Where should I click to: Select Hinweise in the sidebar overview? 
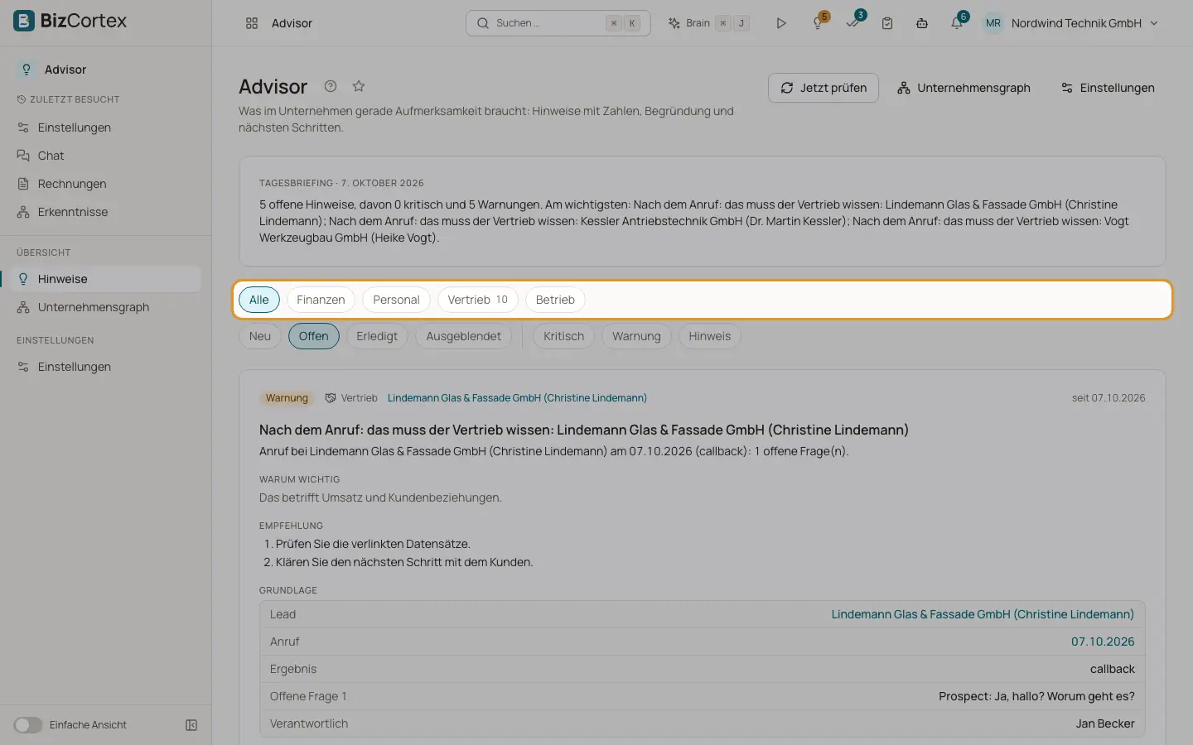[x=106, y=279]
